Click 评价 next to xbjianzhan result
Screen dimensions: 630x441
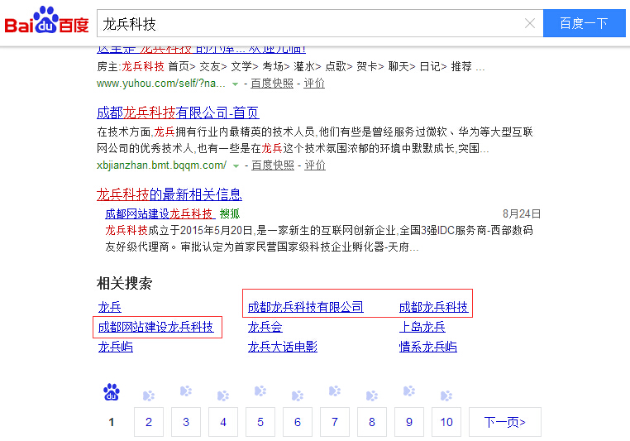pyautogui.click(x=314, y=165)
